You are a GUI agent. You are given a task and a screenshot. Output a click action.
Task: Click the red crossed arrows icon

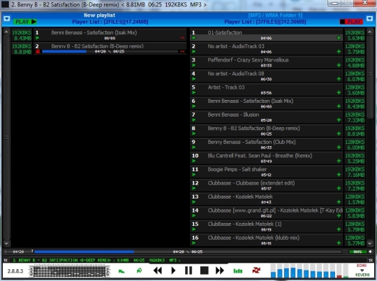[256, 271]
